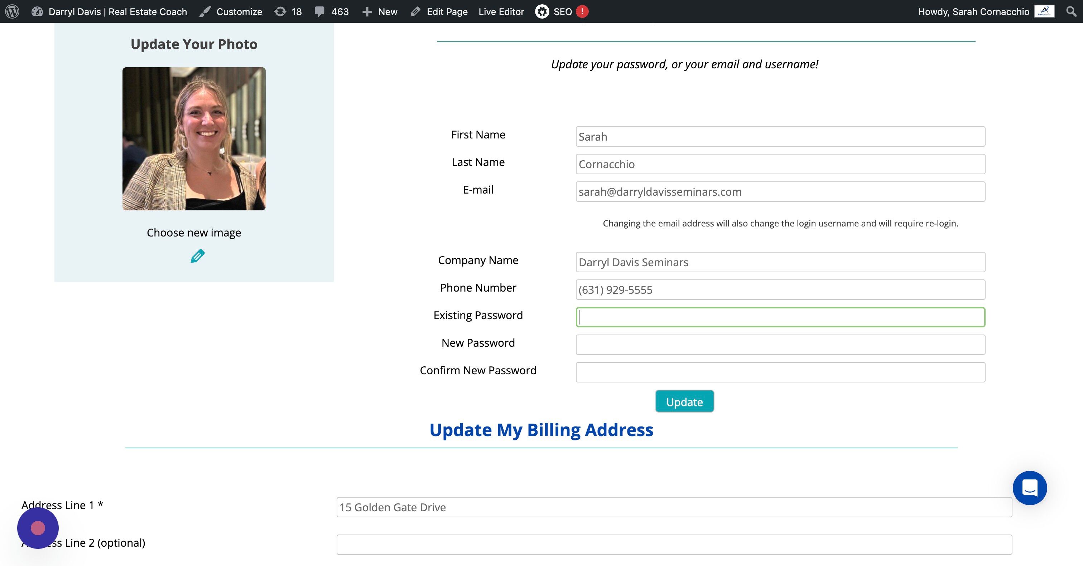
Task: Click the Address Line 2 field
Action: (x=674, y=545)
